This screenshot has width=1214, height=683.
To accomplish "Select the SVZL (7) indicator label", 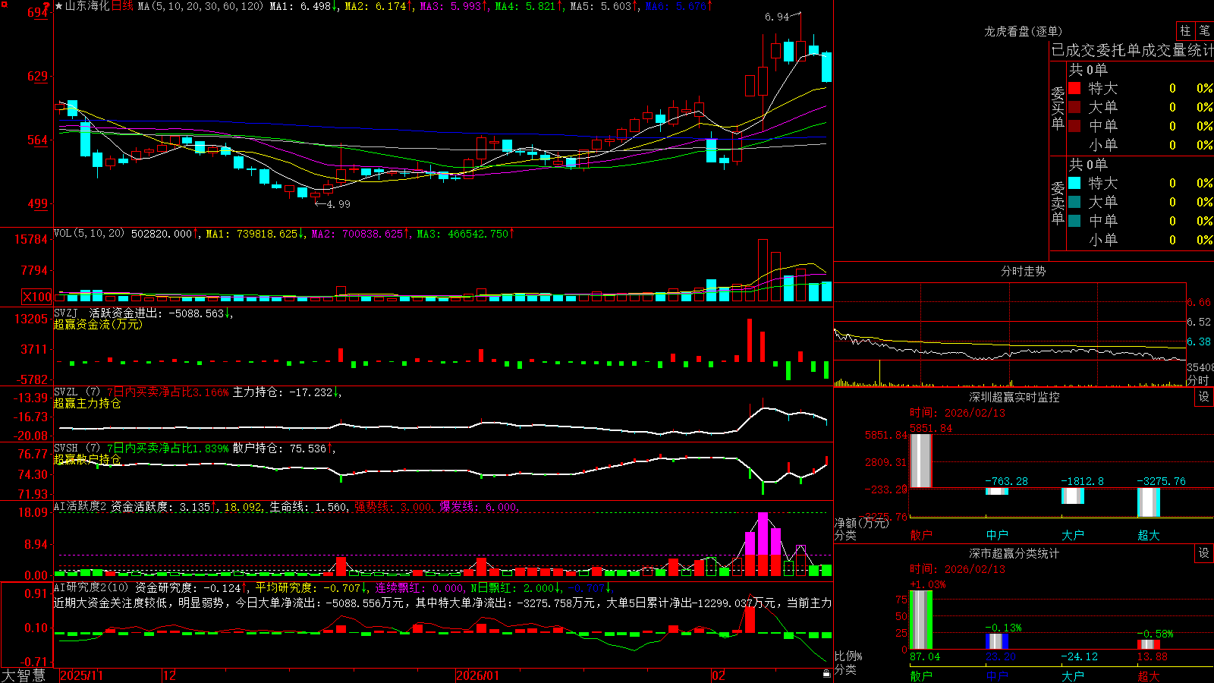I will [77, 392].
